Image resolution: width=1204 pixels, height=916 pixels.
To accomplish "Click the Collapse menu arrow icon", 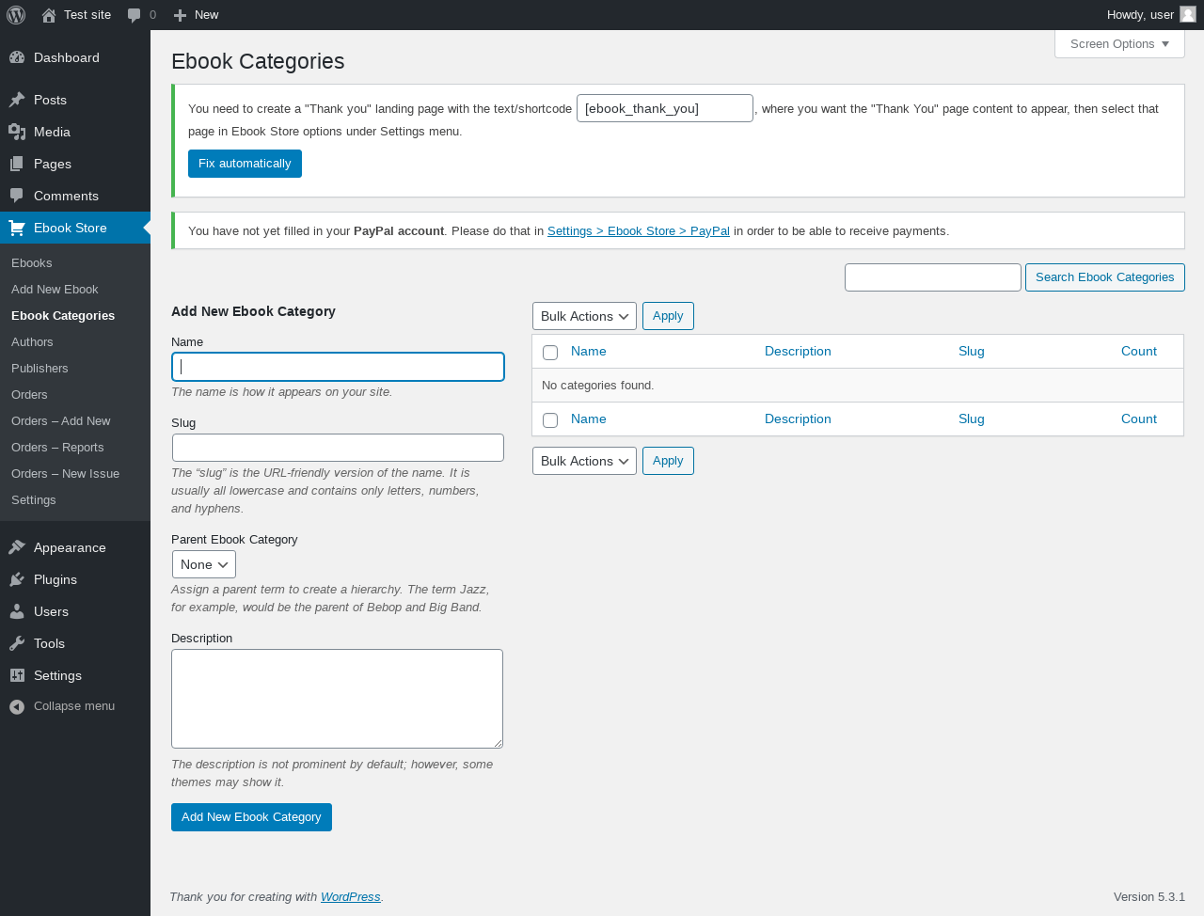I will 17,706.
